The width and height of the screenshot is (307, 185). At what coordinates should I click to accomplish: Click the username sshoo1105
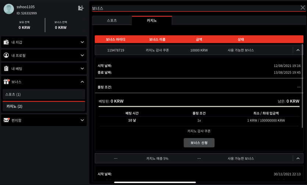pos(26,7)
